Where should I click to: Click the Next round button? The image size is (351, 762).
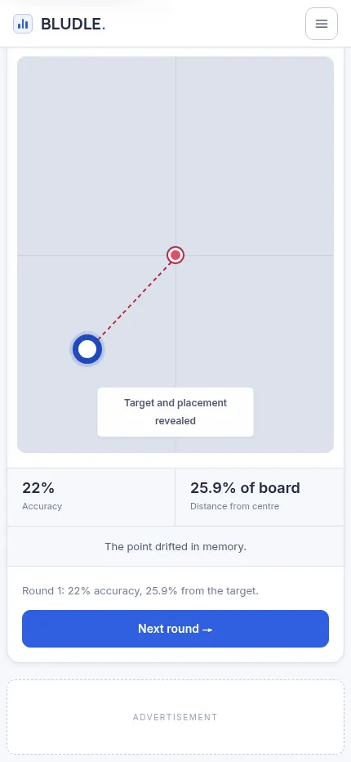click(175, 629)
